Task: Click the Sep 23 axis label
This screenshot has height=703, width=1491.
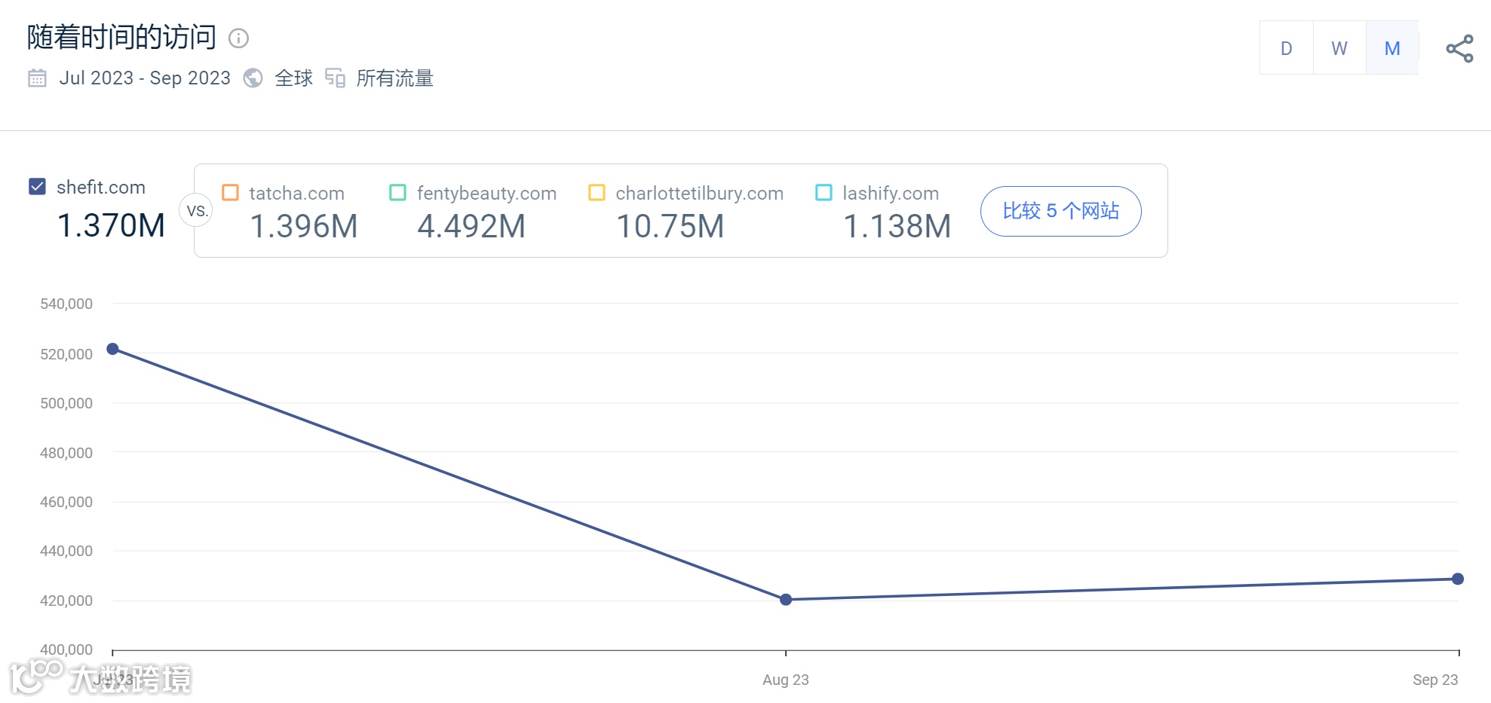Action: point(1435,680)
